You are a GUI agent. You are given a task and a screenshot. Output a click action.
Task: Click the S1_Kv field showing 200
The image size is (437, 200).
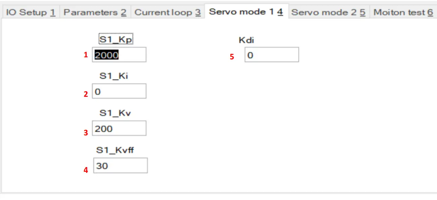[x=119, y=128]
